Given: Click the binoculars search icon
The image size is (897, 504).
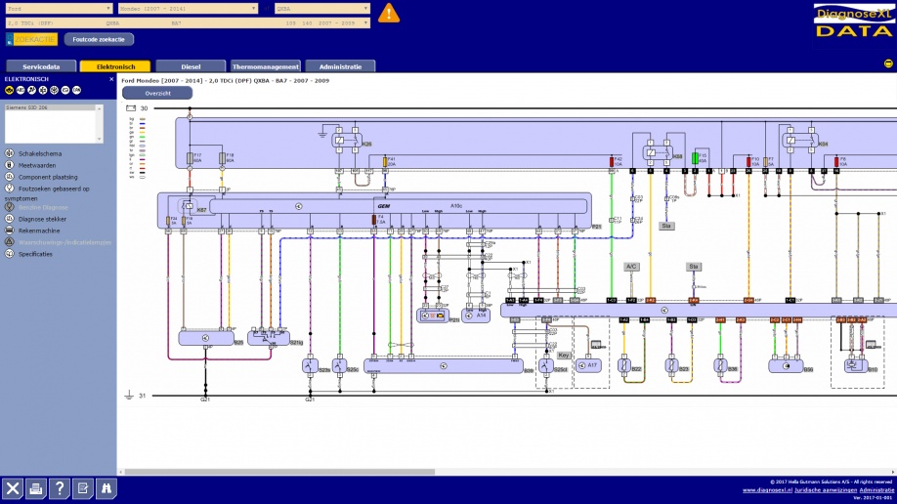Looking at the screenshot, I should click(106, 488).
